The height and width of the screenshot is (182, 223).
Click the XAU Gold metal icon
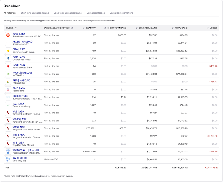pos(8,159)
